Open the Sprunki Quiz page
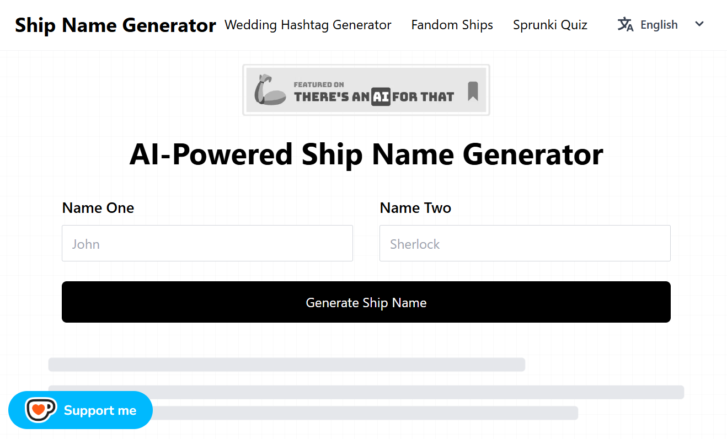 point(549,24)
